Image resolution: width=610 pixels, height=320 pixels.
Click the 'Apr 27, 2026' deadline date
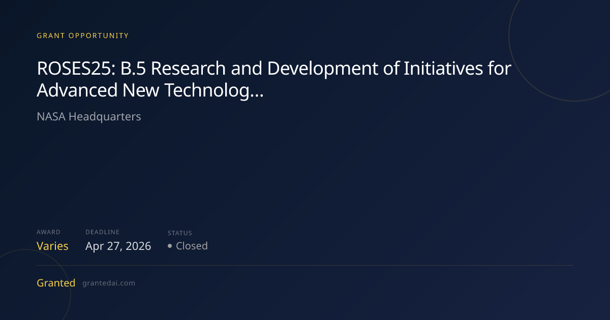point(118,246)
